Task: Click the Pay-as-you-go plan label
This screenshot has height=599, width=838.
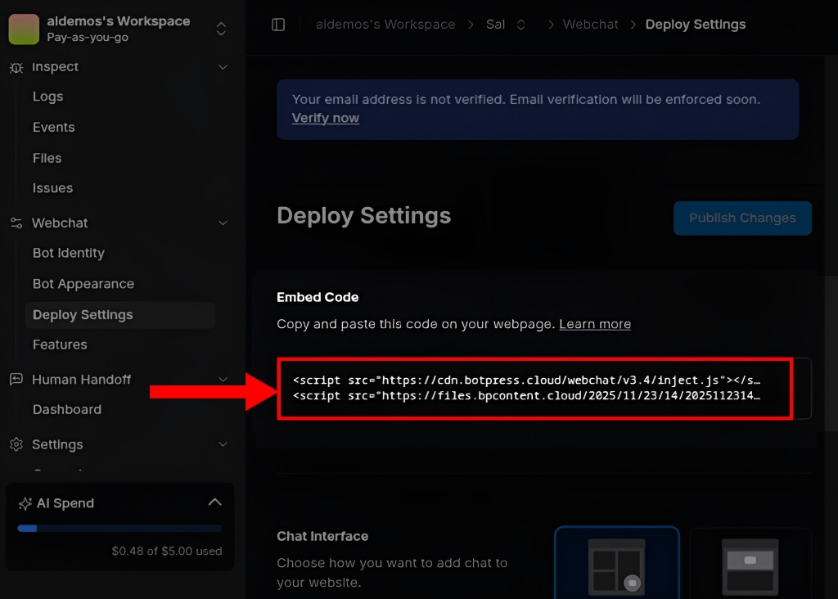Action: pos(88,38)
